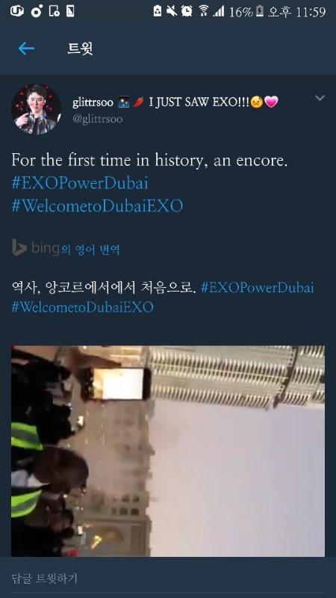
Task: Tap the battery status icon
Action: point(260,11)
